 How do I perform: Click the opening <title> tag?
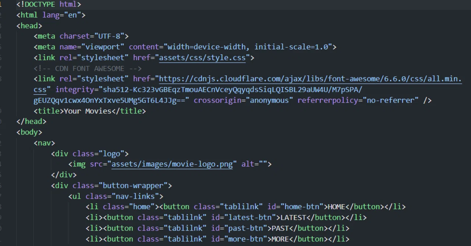(49, 111)
